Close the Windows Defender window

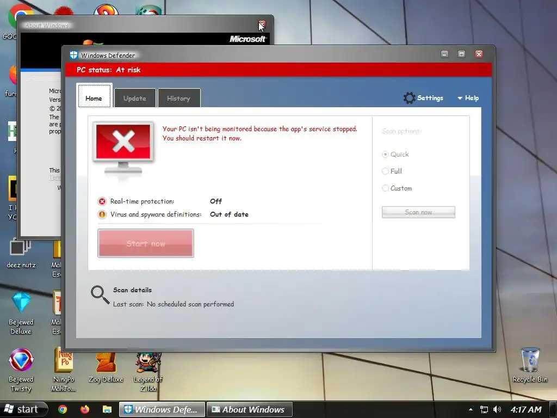coord(479,54)
